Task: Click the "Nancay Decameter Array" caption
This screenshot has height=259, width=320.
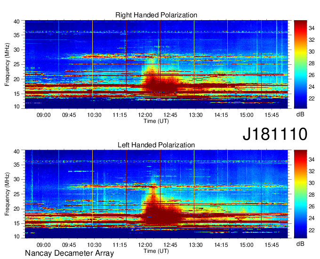Action: tap(69, 253)
